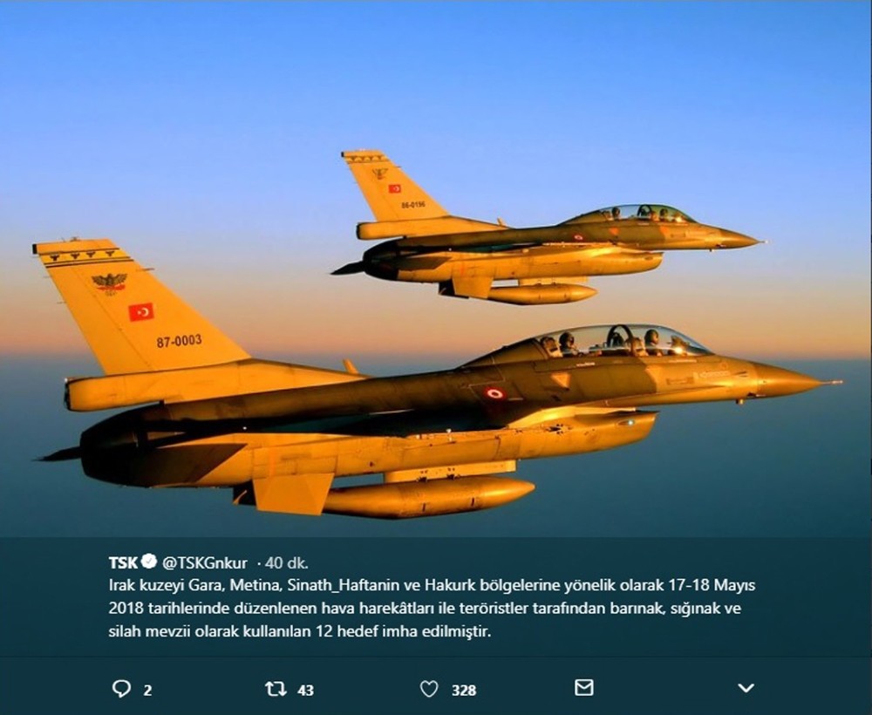Click the retweet count showing 43
The image size is (872, 715).
pos(306,691)
